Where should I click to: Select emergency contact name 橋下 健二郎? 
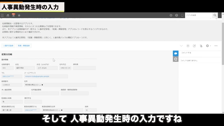12,110
